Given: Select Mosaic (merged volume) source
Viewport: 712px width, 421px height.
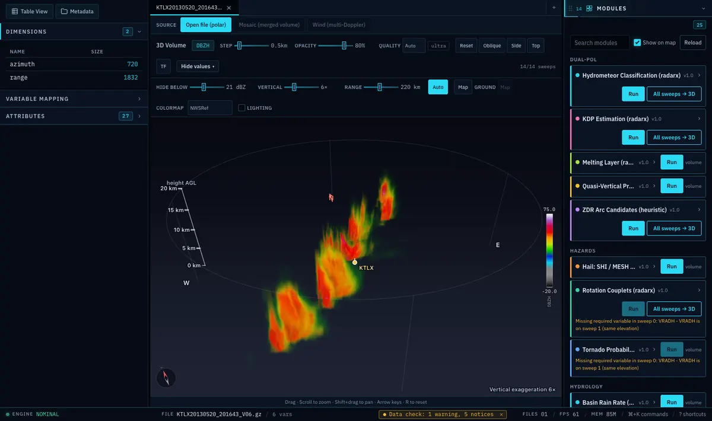Looking at the screenshot, I should [269, 25].
